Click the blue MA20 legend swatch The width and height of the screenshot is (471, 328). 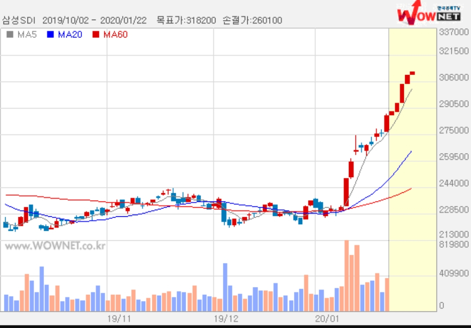click(50, 34)
